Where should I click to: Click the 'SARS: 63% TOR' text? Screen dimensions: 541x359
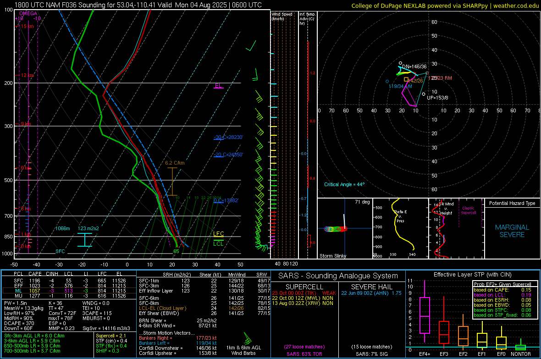[304, 354]
